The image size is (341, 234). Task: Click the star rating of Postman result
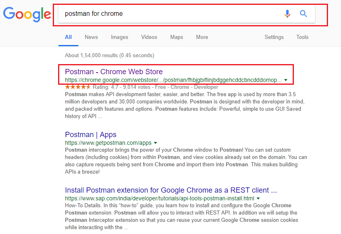78,87
